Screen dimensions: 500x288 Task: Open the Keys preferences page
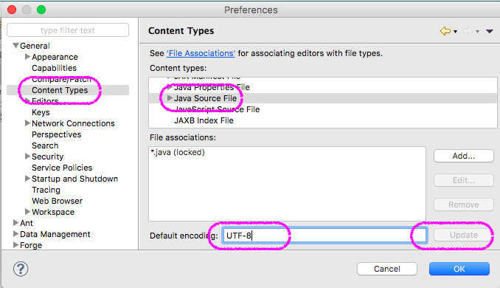click(x=41, y=112)
